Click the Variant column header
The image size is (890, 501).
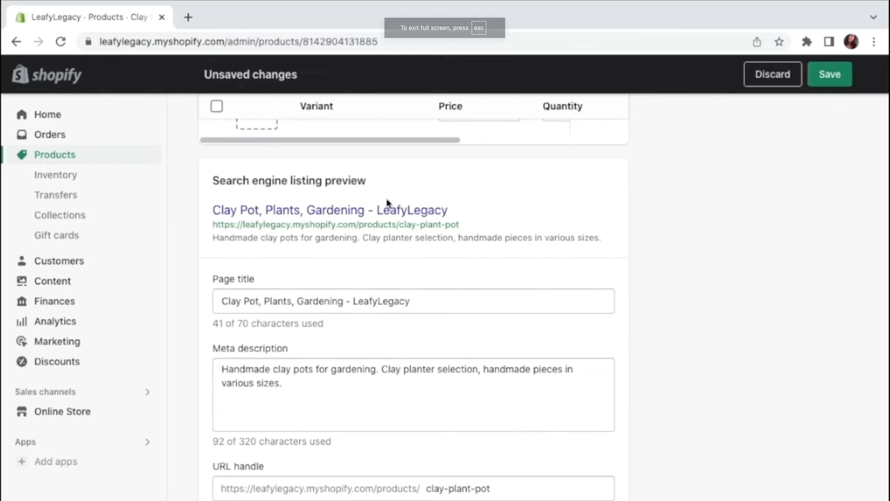tap(316, 106)
